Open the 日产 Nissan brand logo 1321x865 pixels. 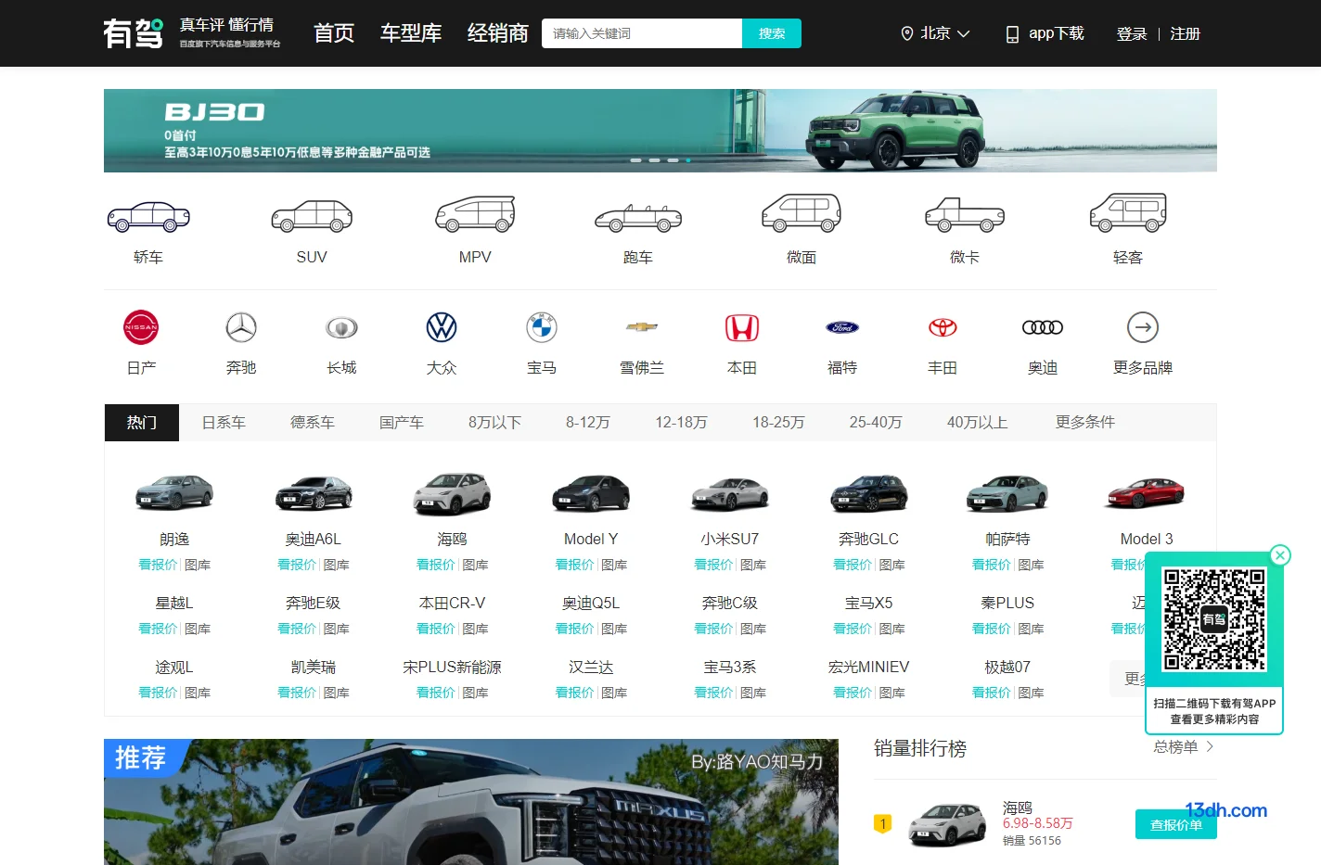pyautogui.click(x=141, y=327)
